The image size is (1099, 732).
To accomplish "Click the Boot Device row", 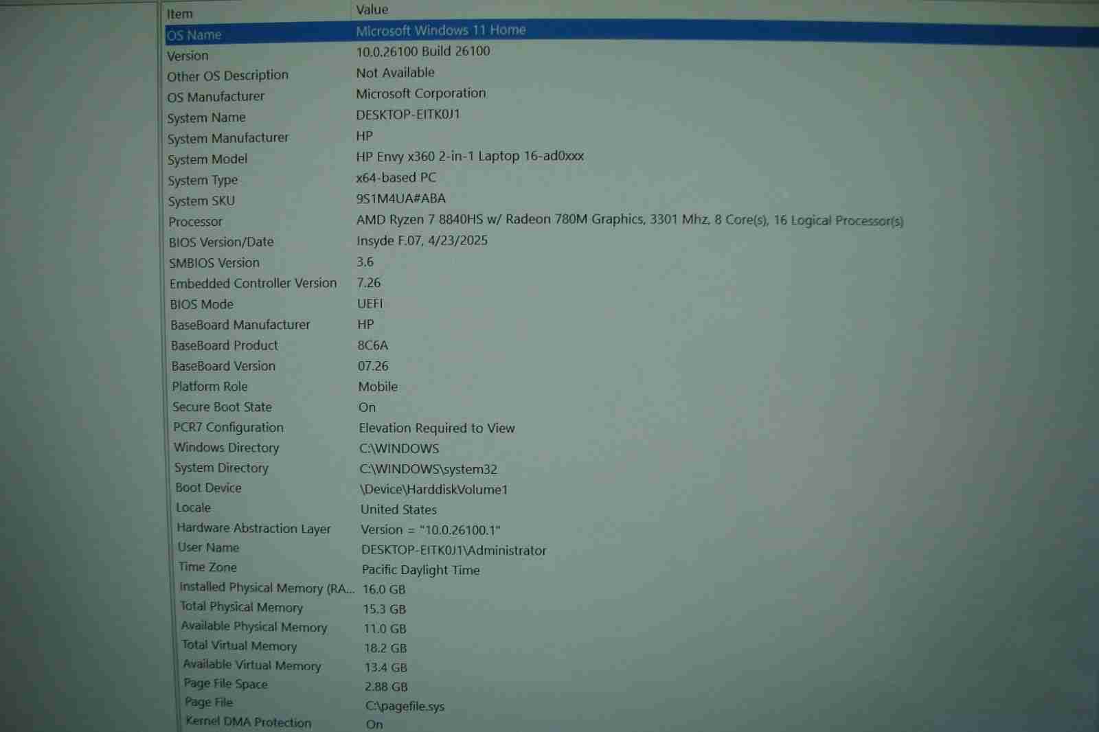I will [x=209, y=488].
